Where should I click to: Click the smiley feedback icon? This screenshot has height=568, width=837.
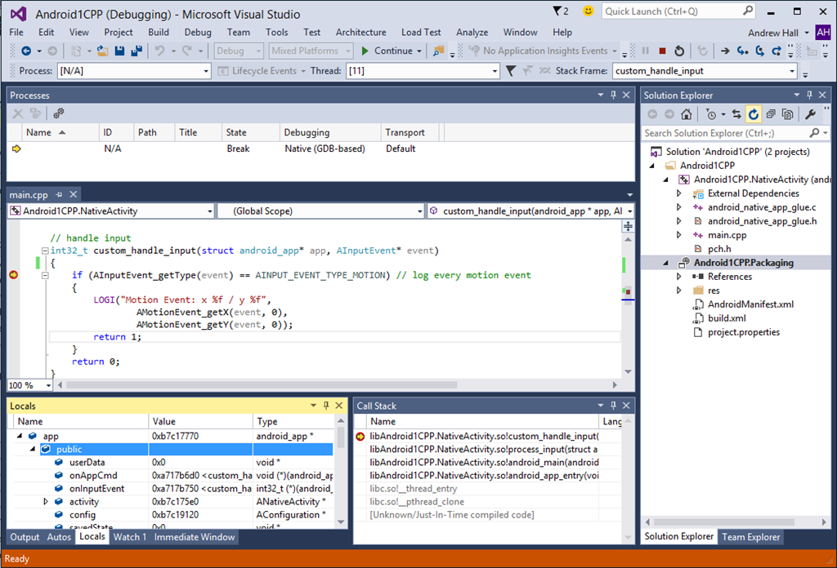coord(588,11)
